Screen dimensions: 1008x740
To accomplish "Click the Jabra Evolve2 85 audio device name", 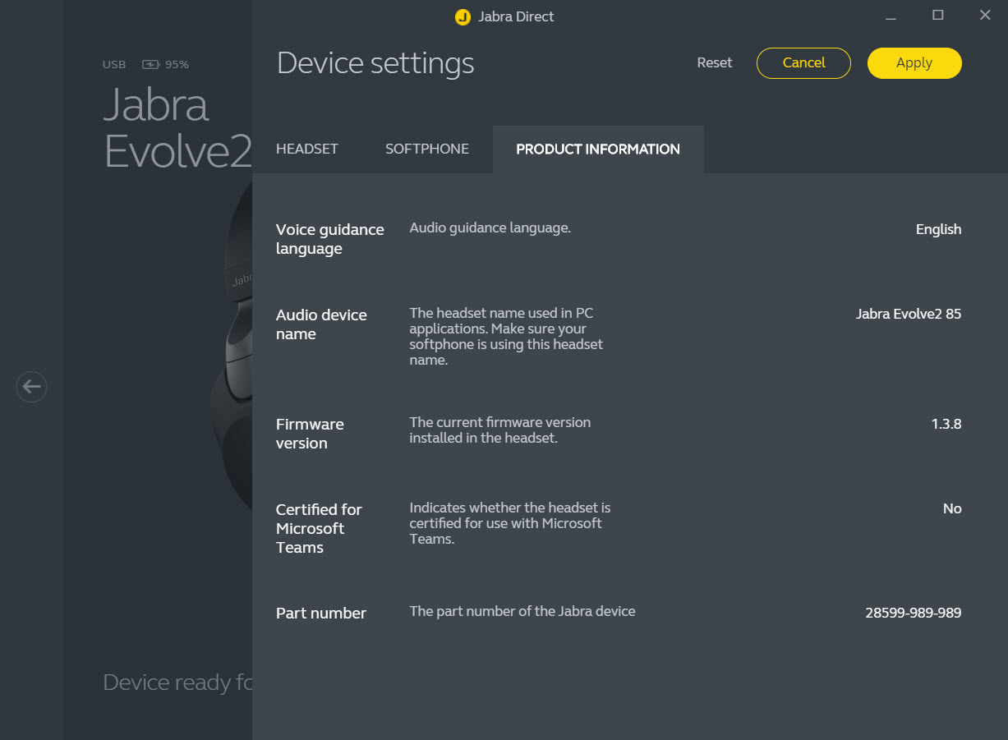I will (909, 314).
